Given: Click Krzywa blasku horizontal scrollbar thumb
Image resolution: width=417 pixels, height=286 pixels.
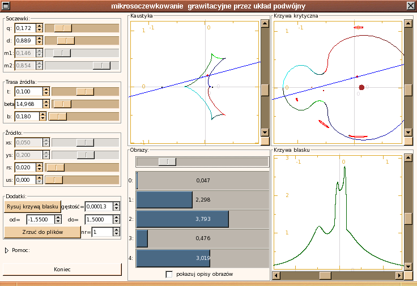Looking at the screenshot, I should (325, 276).
